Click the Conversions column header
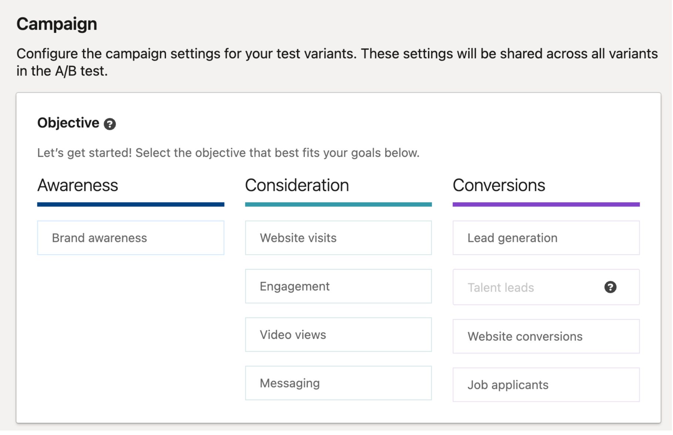Viewport: 673px width, 435px height. pos(499,185)
